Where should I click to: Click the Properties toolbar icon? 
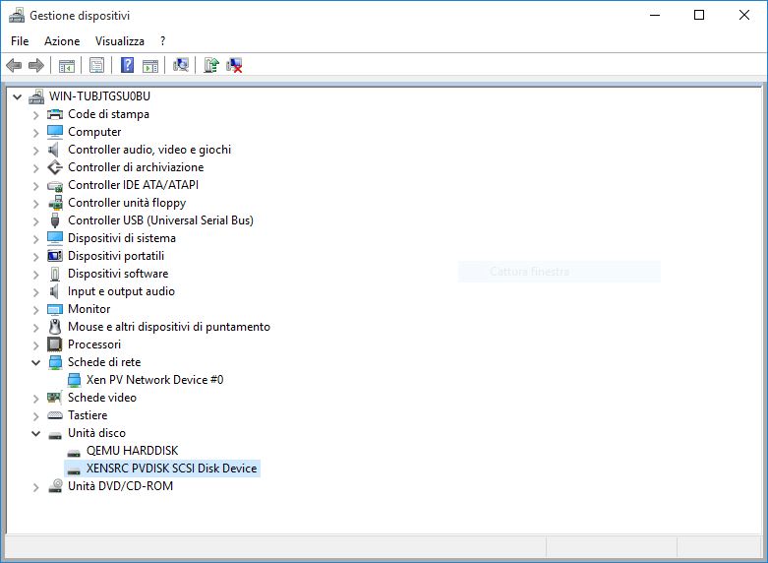(x=96, y=66)
